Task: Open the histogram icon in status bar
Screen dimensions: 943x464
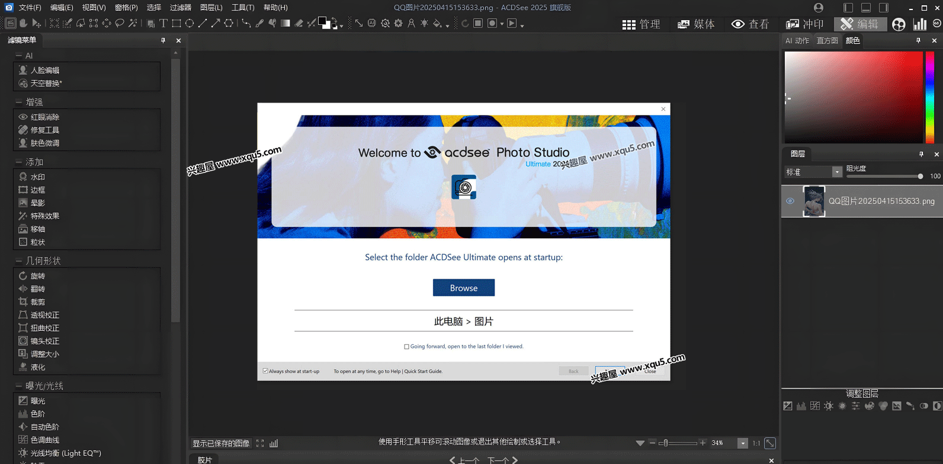Action: tap(274, 443)
